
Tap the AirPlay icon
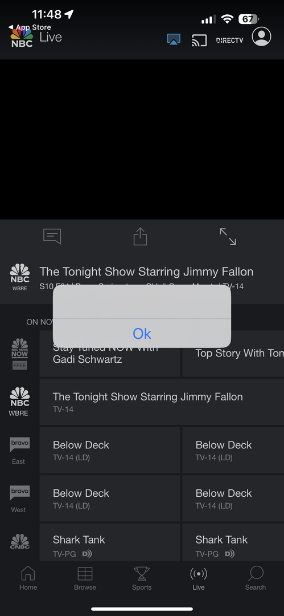pyautogui.click(x=174, y=40)
